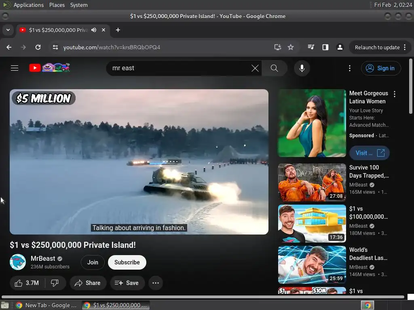Viewport: 414px width, 310px height.
Task: Like the video (3.7M)
Action: [x=27, y=283]
